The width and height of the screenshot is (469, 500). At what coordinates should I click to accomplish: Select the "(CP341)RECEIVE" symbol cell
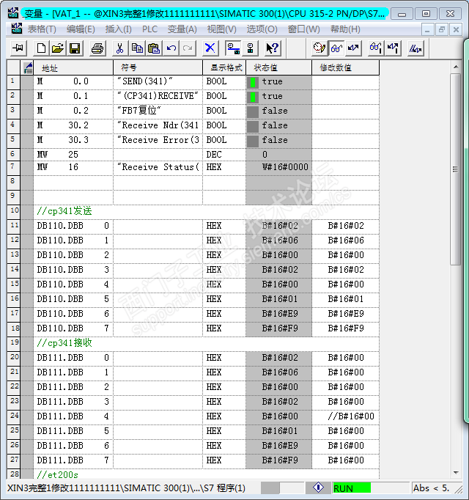pyautogui.click(x=158, y=96)
